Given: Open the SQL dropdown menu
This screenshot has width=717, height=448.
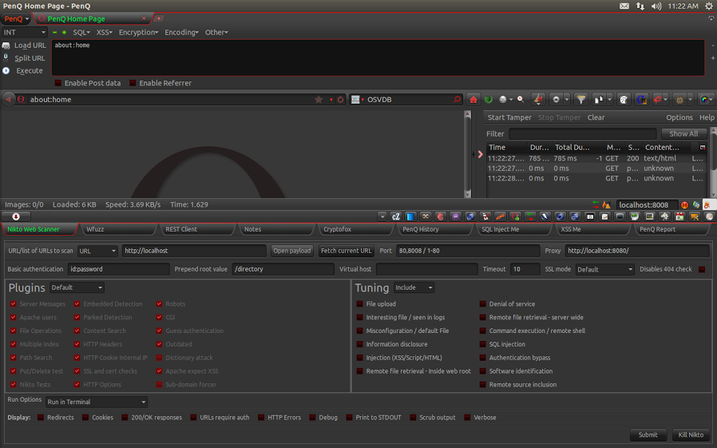Looking at the screenshot, I should click(81, 33).
